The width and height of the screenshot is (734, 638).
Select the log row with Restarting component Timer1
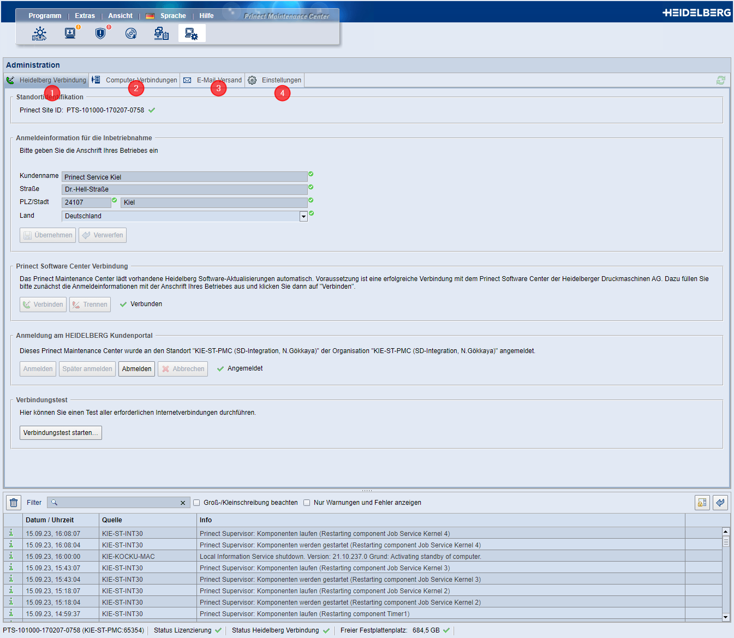coord(363,614)
